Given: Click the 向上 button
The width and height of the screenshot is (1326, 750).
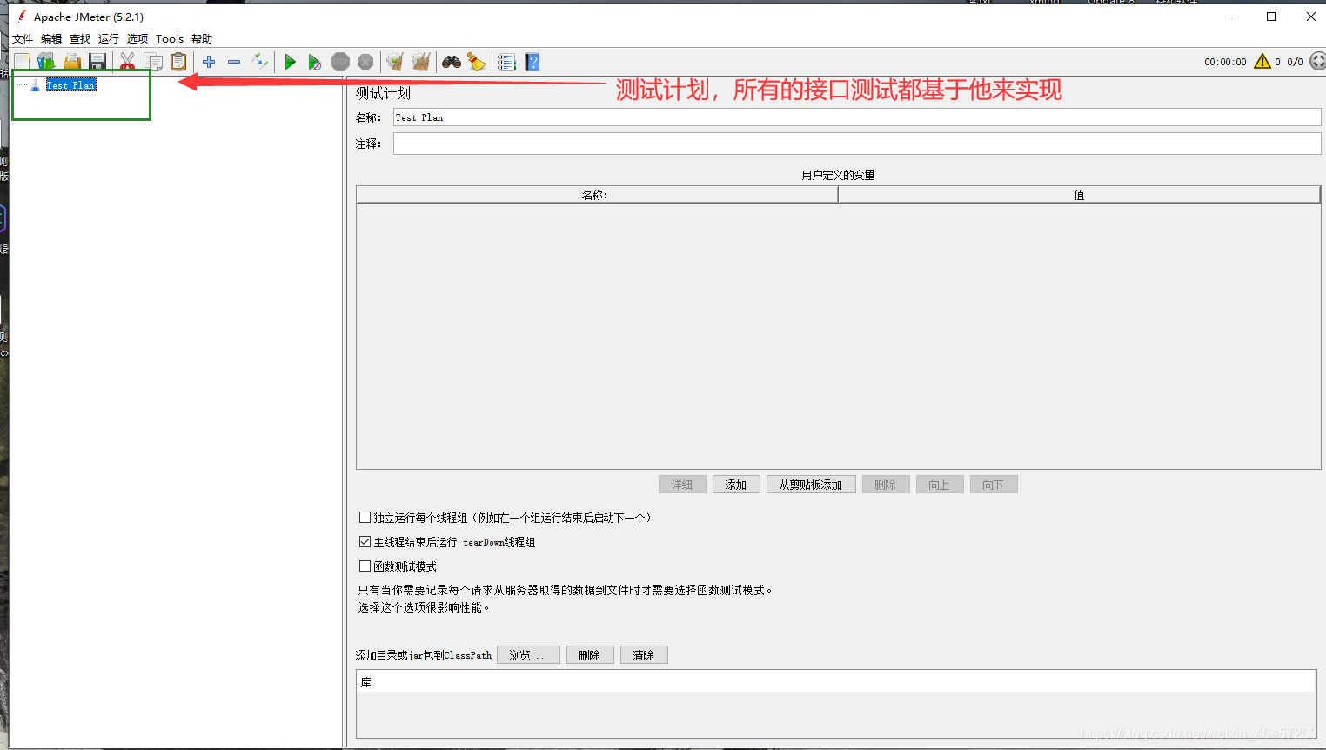Looking at the screenshot, I should [940, 485].
